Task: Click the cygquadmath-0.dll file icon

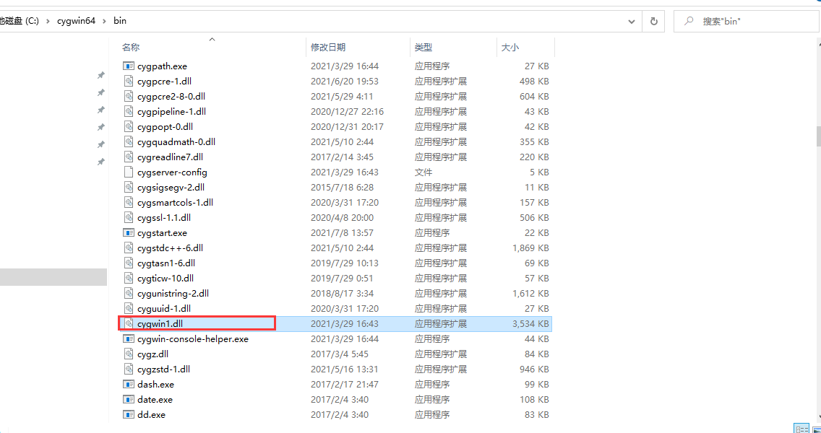Action: [129, 142]
